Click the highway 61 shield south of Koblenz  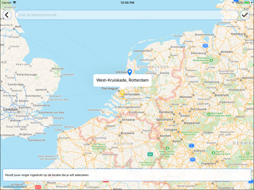[x=192, y=160]
